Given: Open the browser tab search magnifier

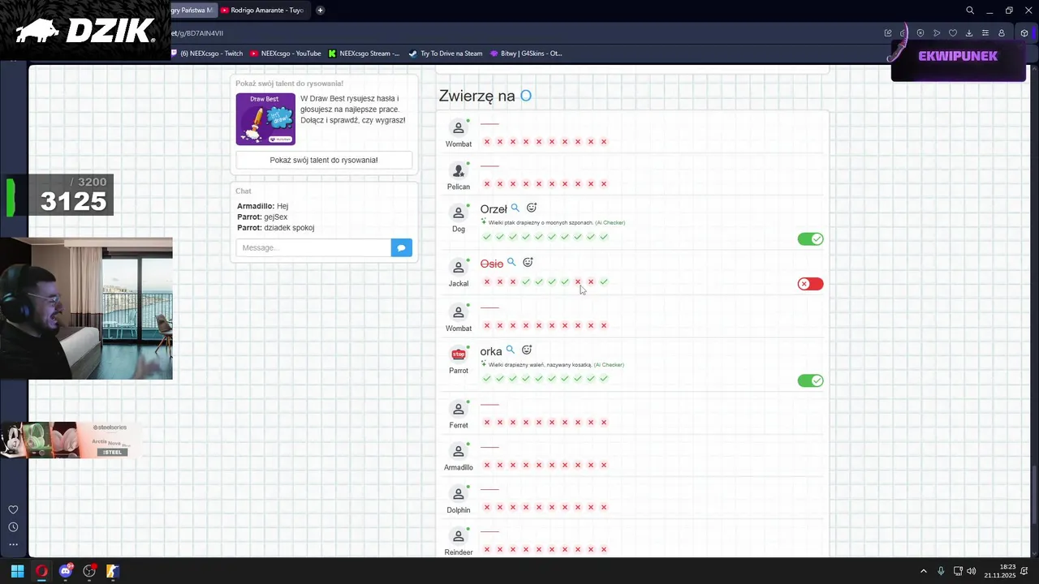Looking at the screenshot, I should coord(970,11).
